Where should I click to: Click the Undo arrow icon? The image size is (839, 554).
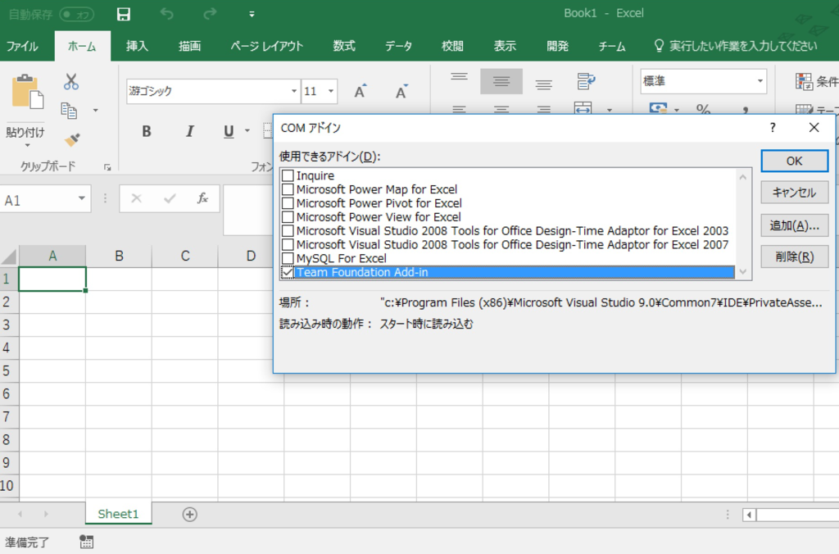[x=167, y=14]
